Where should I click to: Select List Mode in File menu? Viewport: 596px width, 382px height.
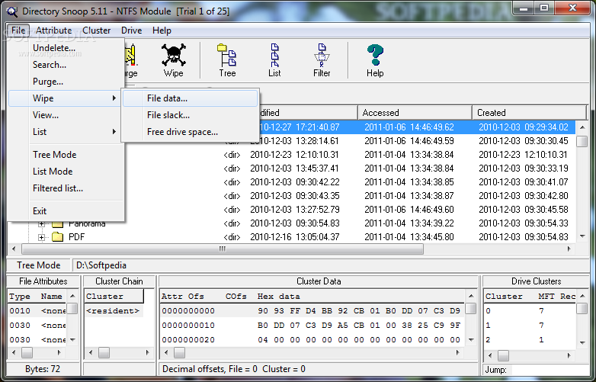[66, 172]
